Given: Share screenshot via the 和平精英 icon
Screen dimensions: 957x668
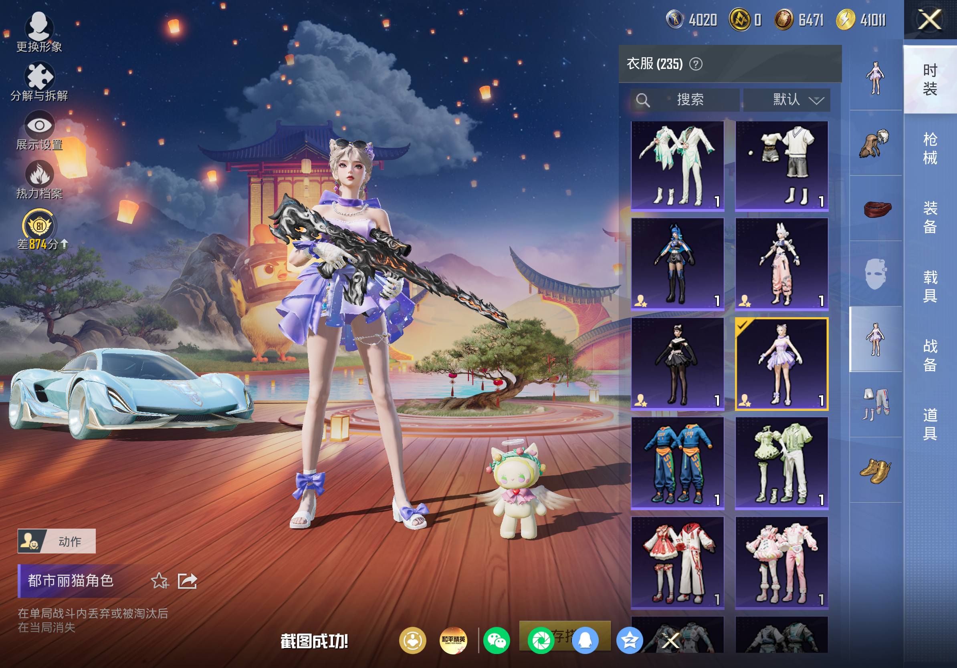Looking at the screenshot, I should 454,640.
